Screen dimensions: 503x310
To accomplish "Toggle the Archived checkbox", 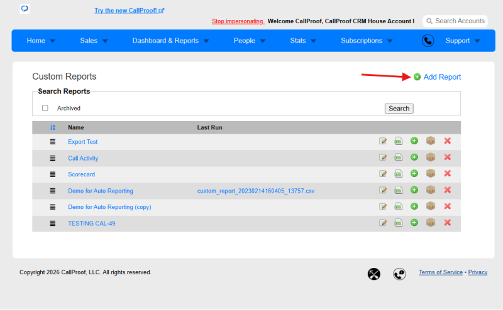I will tap(45, 108).
